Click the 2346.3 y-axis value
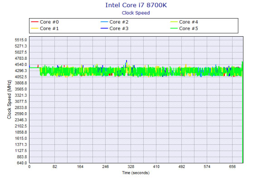The image size is (272, 181). 21,120
